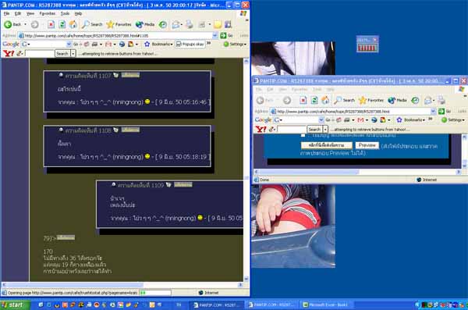468x310 pixels.
Task: Click Home icon in right browser window
Action: click(325, 101)
